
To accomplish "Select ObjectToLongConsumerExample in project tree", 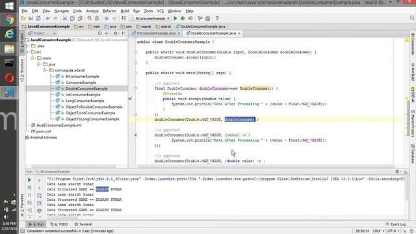I will [92, 119].
